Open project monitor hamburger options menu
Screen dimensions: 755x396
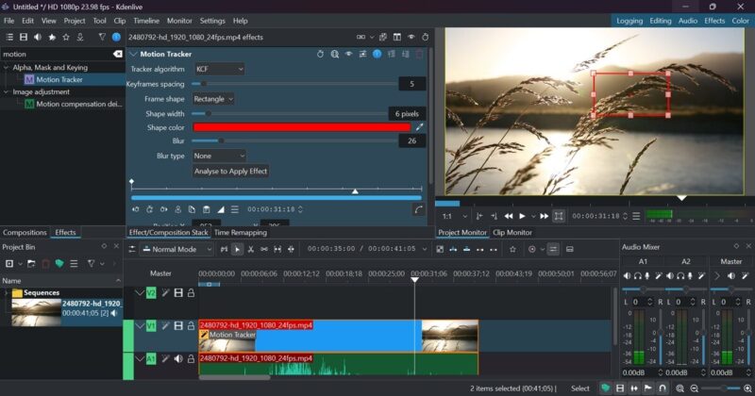[x=636, y=216]
